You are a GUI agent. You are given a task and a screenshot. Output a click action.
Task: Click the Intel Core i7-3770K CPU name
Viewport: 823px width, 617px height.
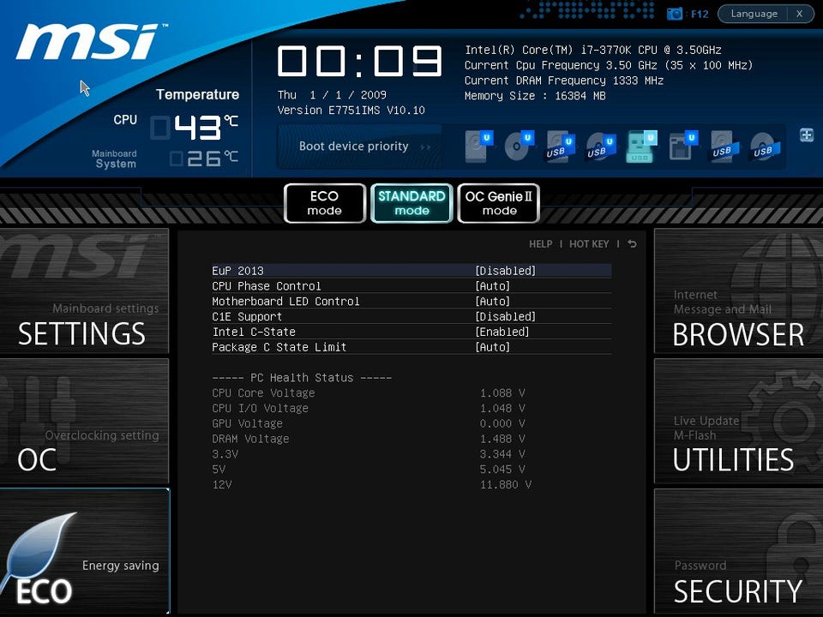coord(592,50)
